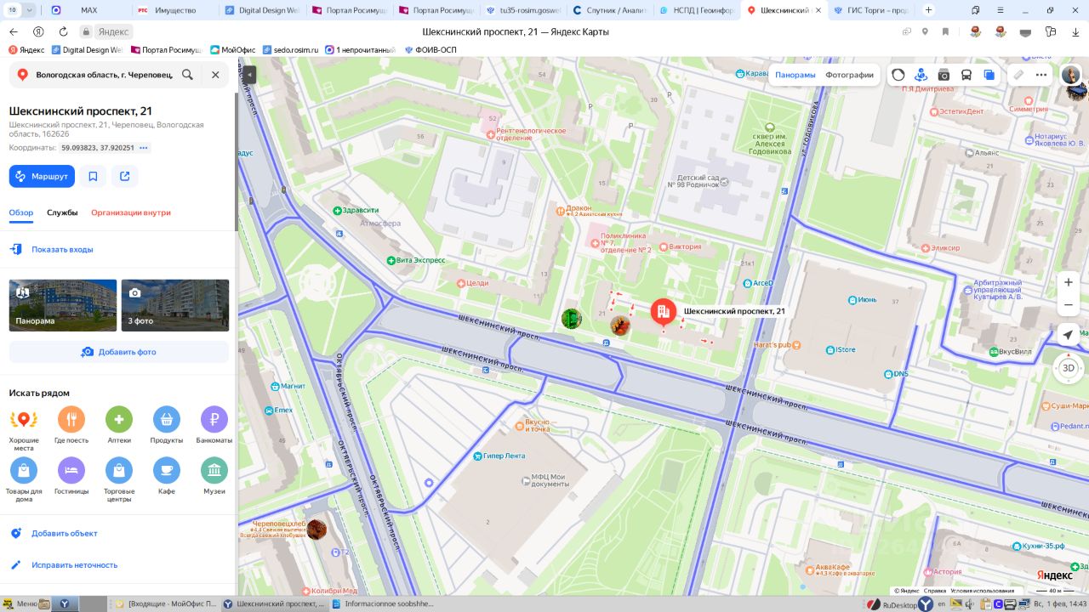Search nearby Где поесть
The image size is (1089, 612).
pos(71,426)
